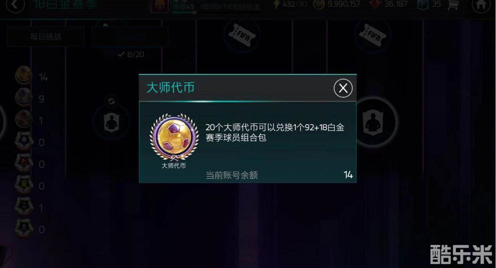Open the red gems 36,187 balance
The width and height of the screenshot is (496, 268).
pos(389,5)
